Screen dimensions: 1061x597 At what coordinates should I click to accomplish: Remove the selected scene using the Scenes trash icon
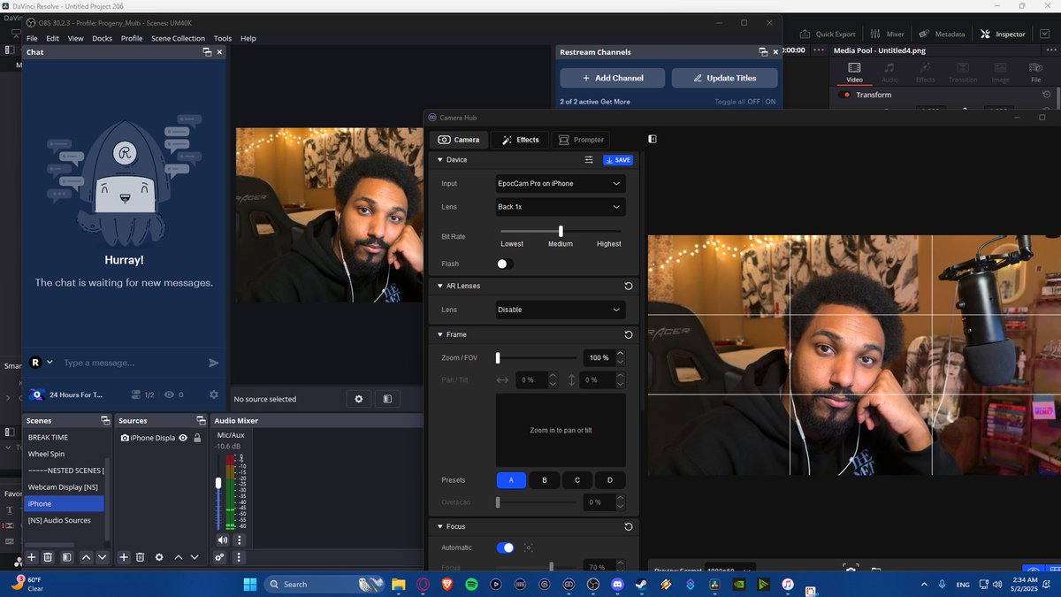click(x=48, y=557)
